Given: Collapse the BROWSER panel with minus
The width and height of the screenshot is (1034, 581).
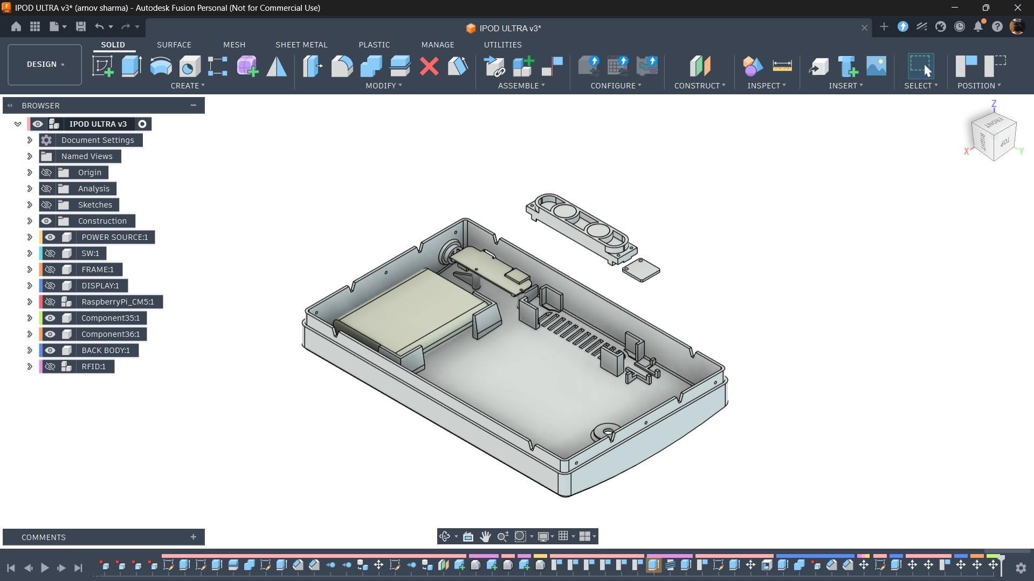Looking at the screenshot, I should 193,106.
